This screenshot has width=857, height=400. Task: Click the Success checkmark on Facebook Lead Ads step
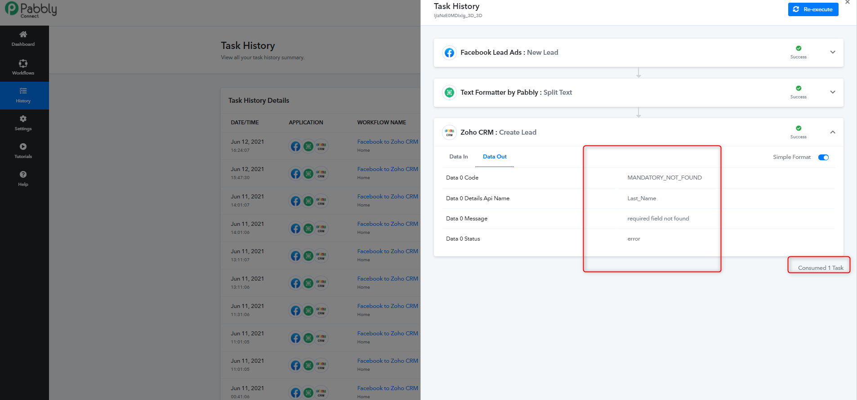pyautogui.click(x=799, y=48)
